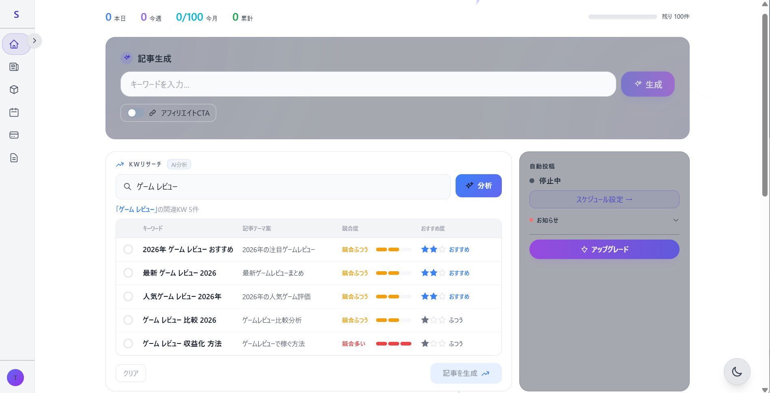Select radio for 最新 ゲーム レビュー 2026
The image size is (770, 393).
pos(128,273)
